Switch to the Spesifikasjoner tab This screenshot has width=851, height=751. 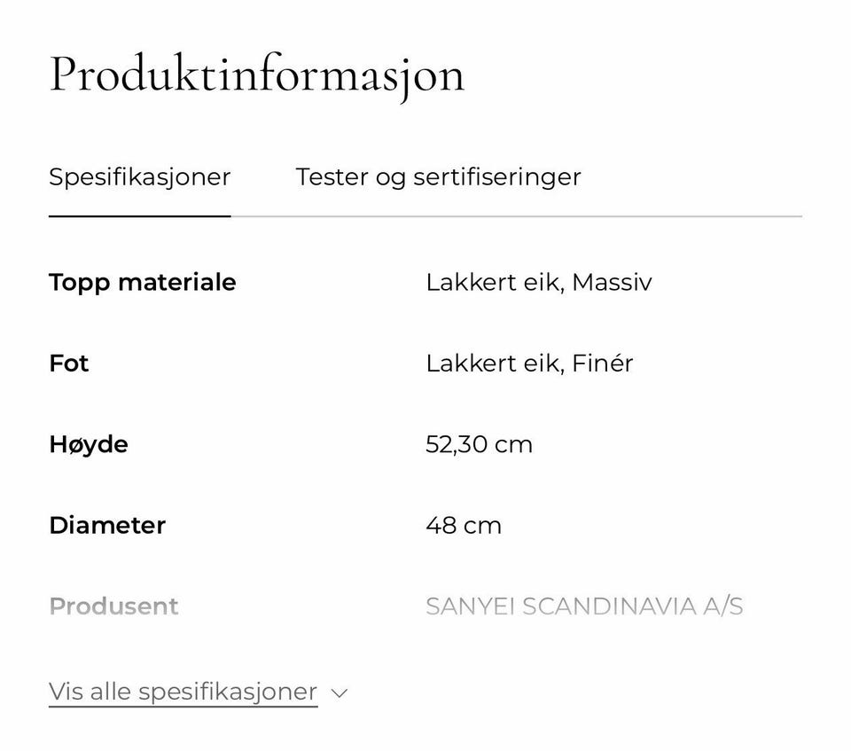point(139,176)
